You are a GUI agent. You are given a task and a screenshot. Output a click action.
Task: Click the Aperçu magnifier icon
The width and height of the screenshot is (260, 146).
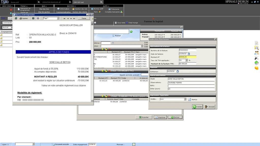[190, 99]
